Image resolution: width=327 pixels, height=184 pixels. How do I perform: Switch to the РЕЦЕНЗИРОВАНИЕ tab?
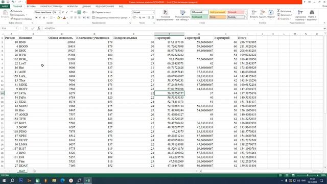[105, 7]
